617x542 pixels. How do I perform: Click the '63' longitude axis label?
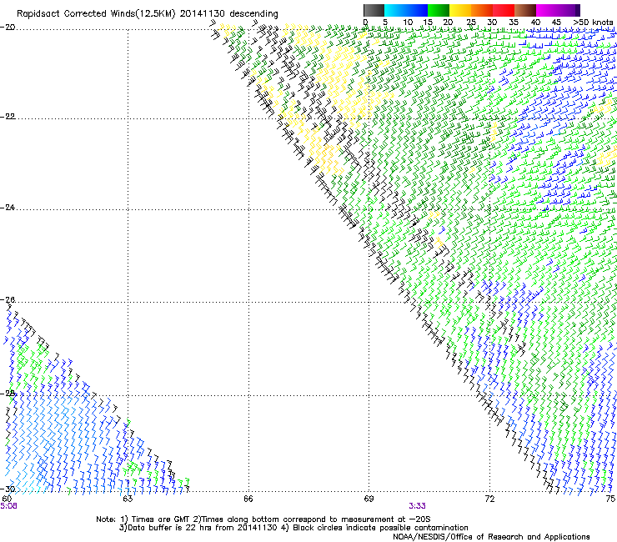pos(128,499)
